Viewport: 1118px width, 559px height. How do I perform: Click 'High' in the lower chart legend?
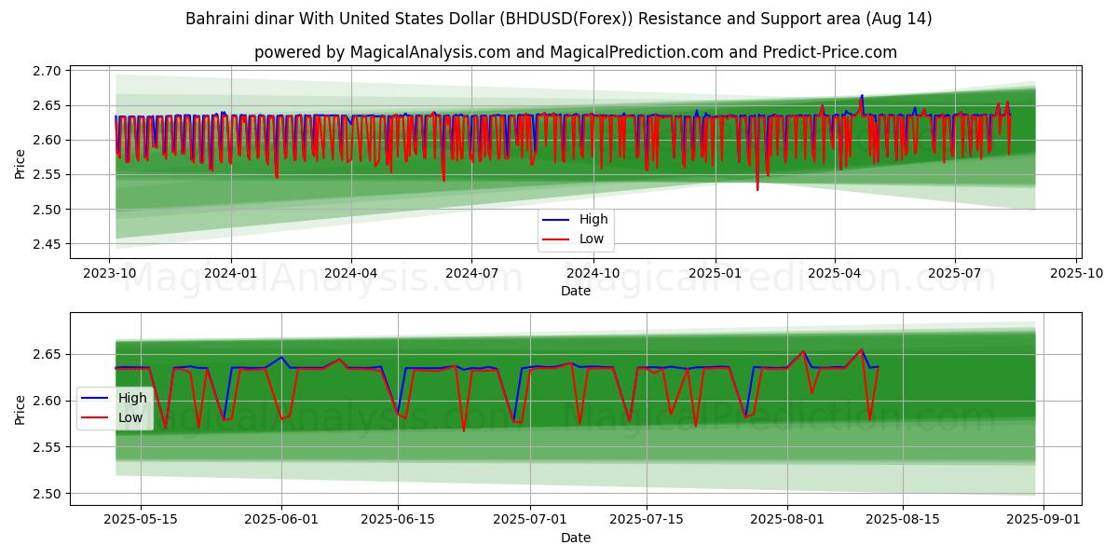click(132, 398)
